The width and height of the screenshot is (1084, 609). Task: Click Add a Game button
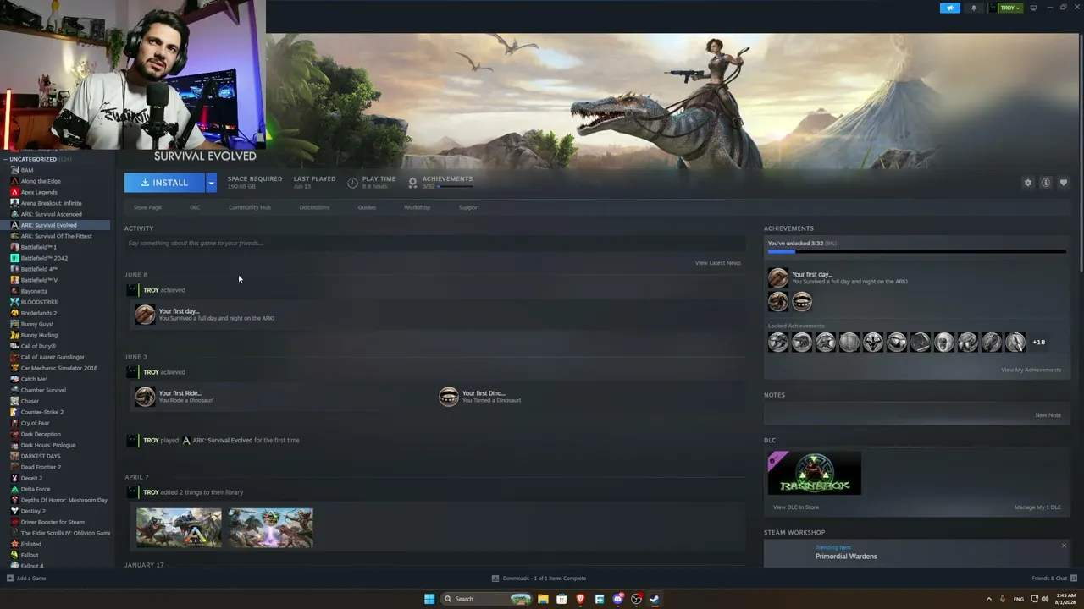click(x=26, y=579)
